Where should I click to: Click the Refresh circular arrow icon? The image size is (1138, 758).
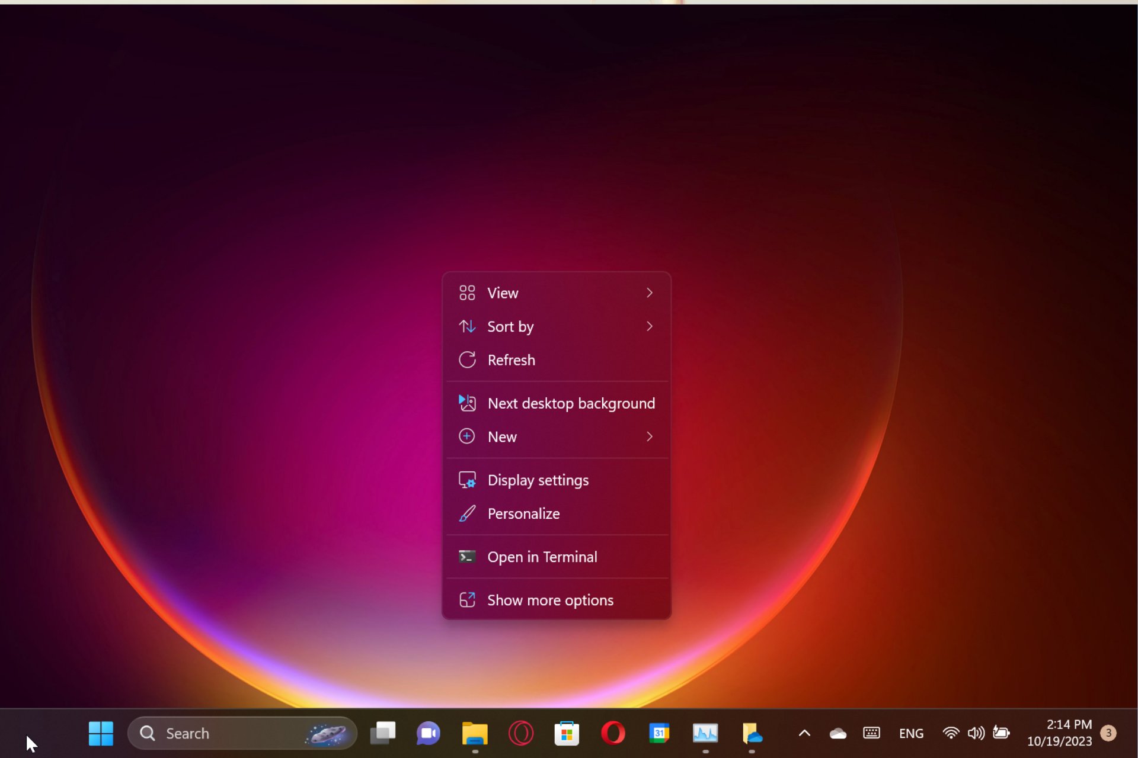click(467, 359)
